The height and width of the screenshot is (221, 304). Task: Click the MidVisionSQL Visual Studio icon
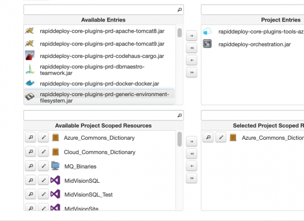coord(55,180)
